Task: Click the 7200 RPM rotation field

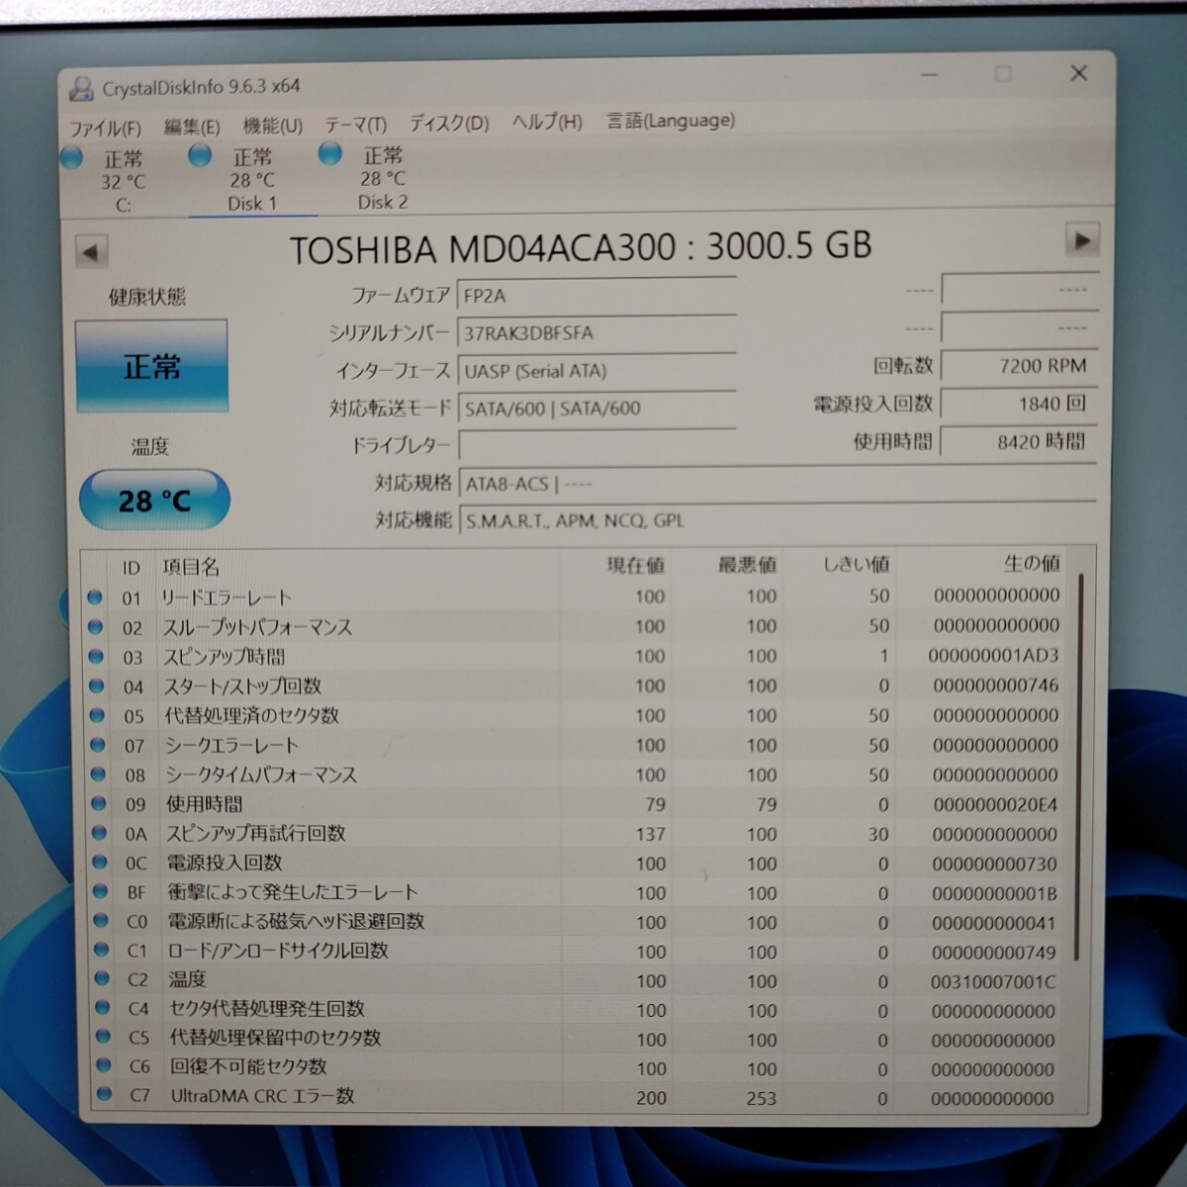Action: pos(1019,366)
